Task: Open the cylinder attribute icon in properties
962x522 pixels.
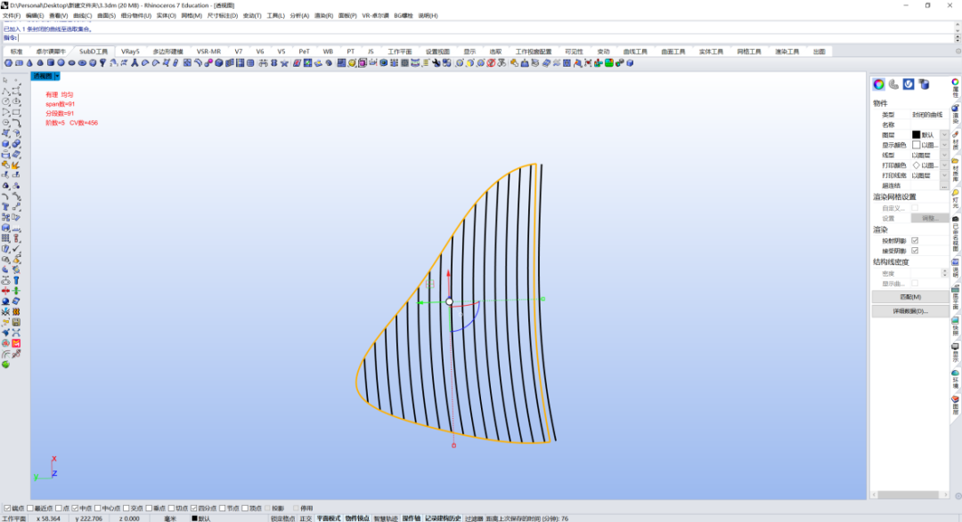Action: pyautogui.click(x=924, y=84)
